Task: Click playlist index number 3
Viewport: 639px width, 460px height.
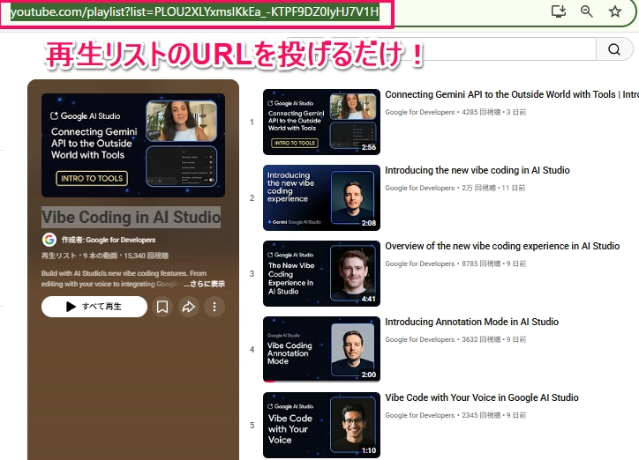Action: [252, 274]
